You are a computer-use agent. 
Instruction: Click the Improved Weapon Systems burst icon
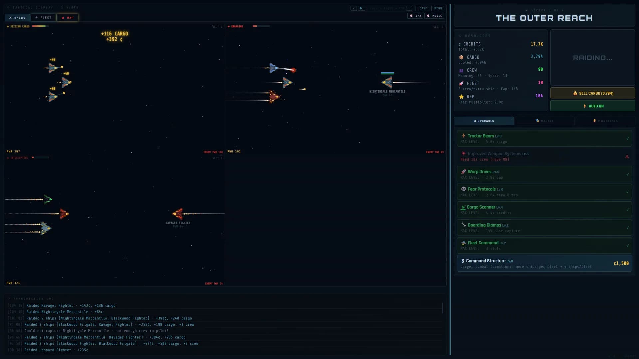[463, 154]
